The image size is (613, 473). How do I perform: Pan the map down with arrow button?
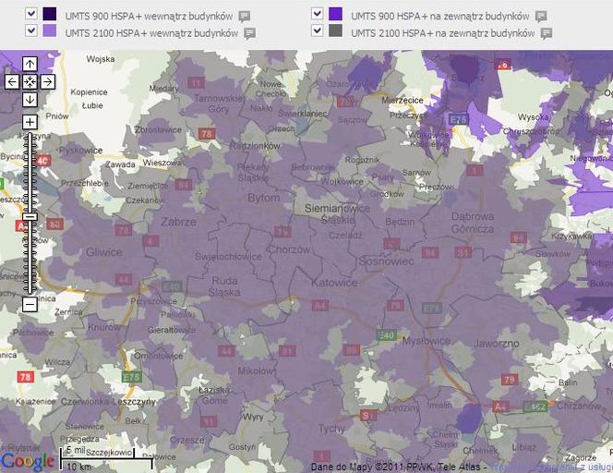tap(30, 100)
